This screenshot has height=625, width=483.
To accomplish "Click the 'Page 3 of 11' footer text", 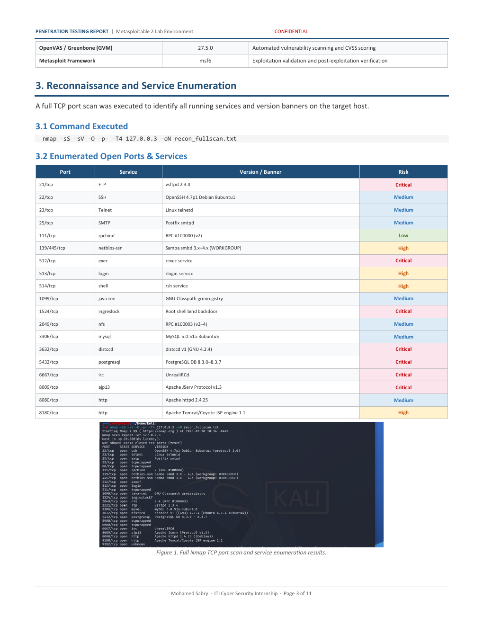I will click(298, 594).
